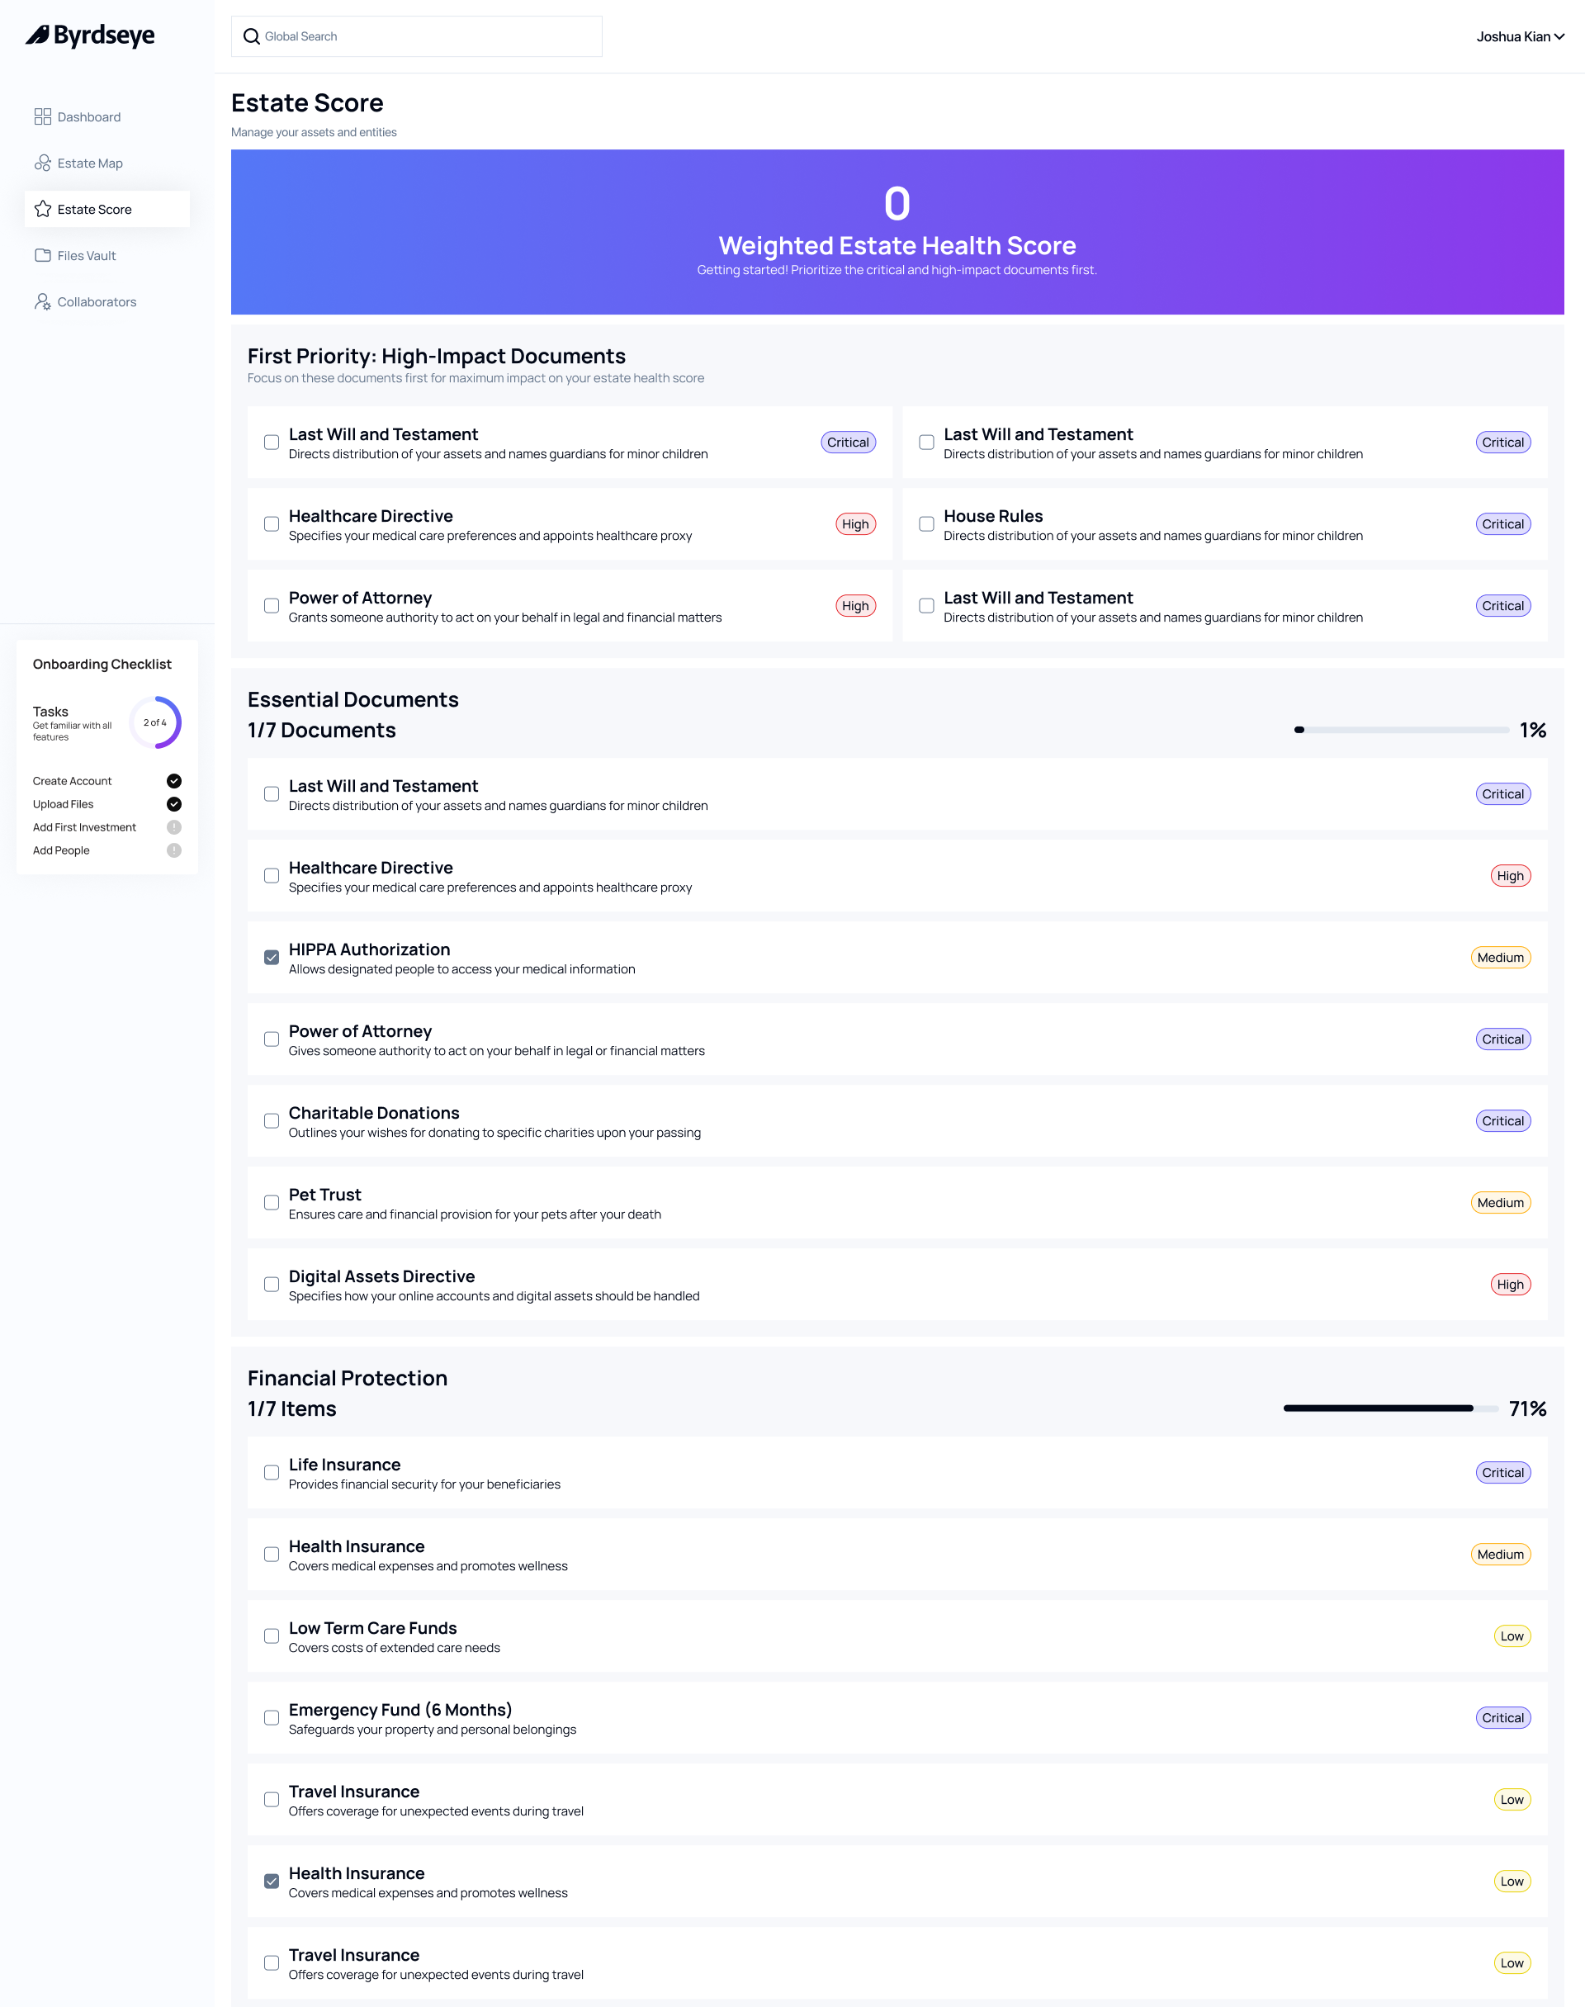Click the Add First Investment pending icon

(173, 828)
